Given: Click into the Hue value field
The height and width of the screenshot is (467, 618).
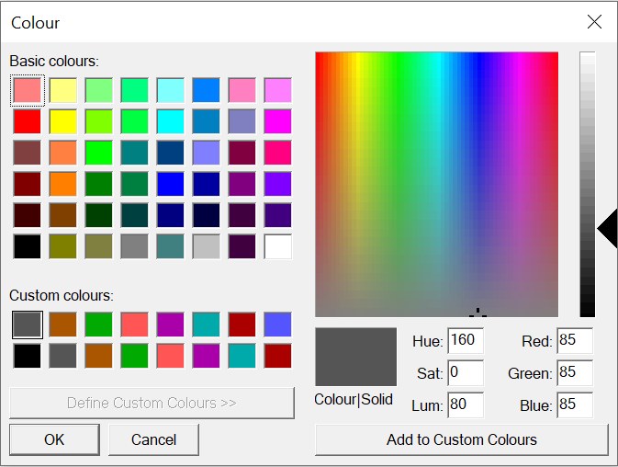Looking at the screenshot, I should pyautogui.click(x=466, y=341).
